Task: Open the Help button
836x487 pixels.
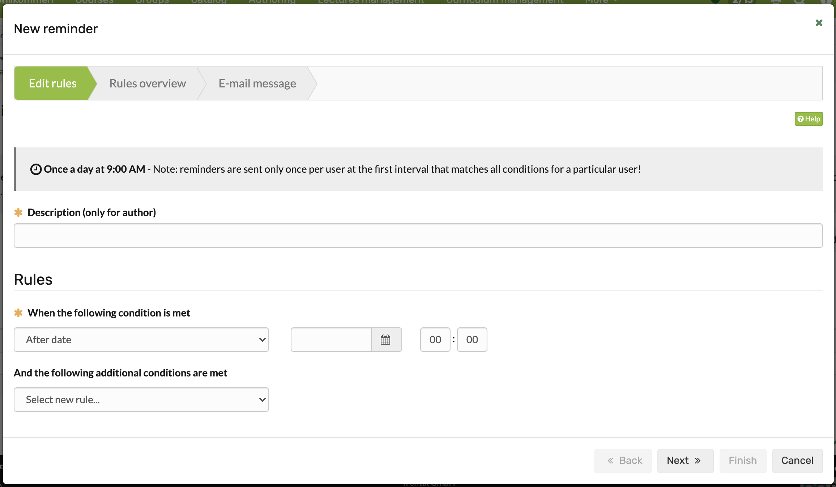Action: [809, 119]
